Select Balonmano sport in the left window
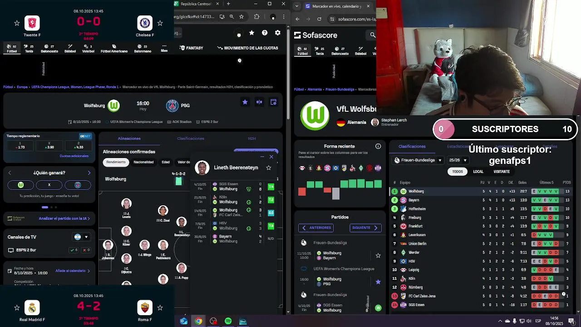This screenshot has height=327, width=581. (143, 49)
